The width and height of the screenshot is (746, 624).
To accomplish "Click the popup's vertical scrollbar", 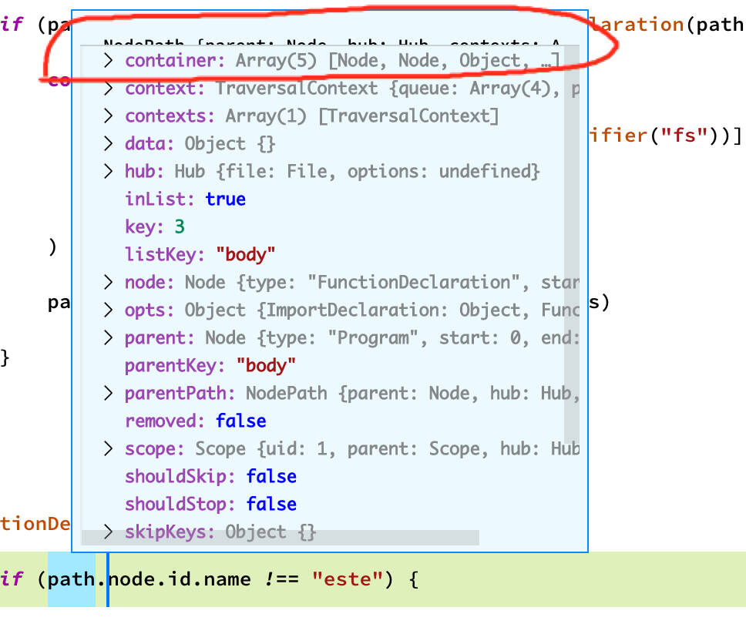I will [575, 231].
